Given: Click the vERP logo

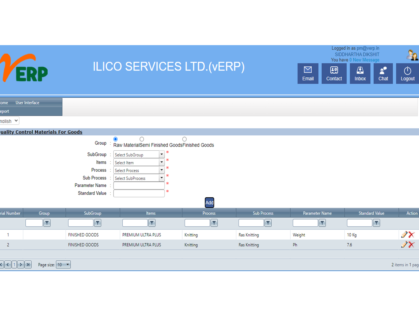Looking at the screenshot, I should pos(24,68).
